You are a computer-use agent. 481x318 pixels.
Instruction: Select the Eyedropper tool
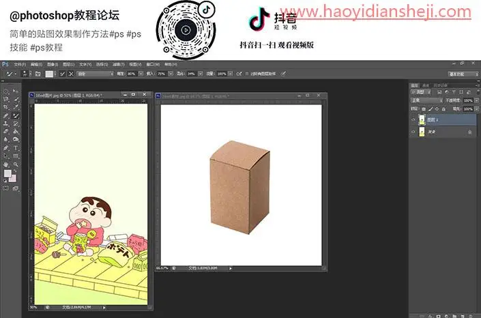coord(16,107)
